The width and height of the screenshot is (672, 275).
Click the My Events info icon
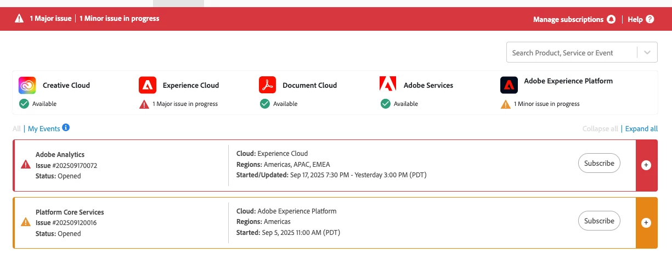(x=66, y=128)
